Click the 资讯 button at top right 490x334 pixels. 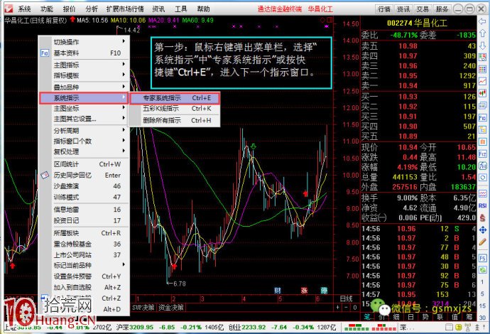403,9
